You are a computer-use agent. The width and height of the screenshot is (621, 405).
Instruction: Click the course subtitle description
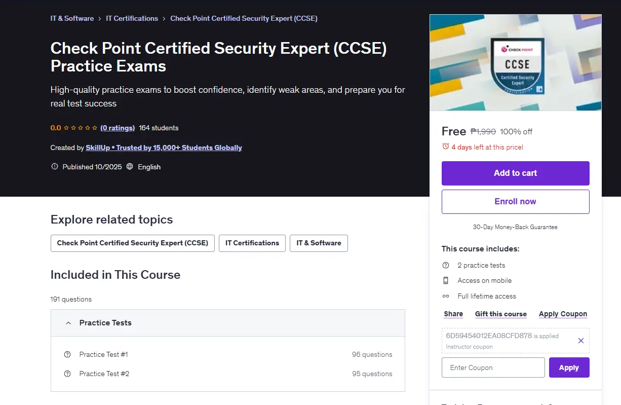pyautogui.click(x=228, y=96)
